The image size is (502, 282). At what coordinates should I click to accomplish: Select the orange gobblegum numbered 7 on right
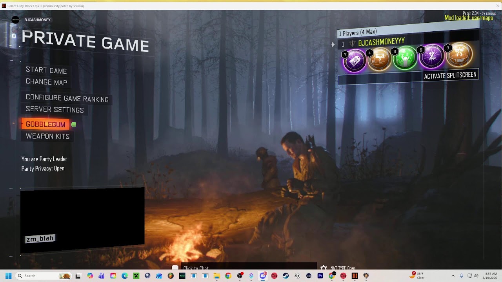coord(459,54)
